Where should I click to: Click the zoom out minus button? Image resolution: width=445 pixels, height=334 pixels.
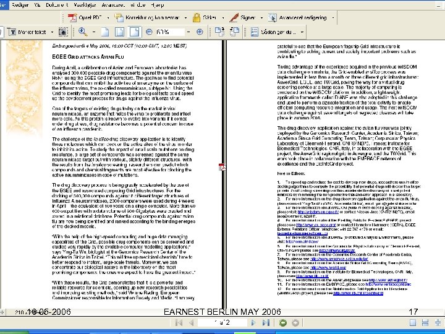tap(149, 32)
